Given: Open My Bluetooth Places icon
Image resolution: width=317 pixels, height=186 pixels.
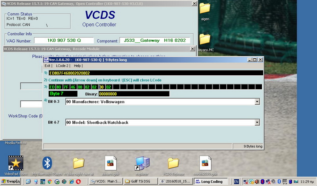Looking at the screenshot, I should click(47, 165).
